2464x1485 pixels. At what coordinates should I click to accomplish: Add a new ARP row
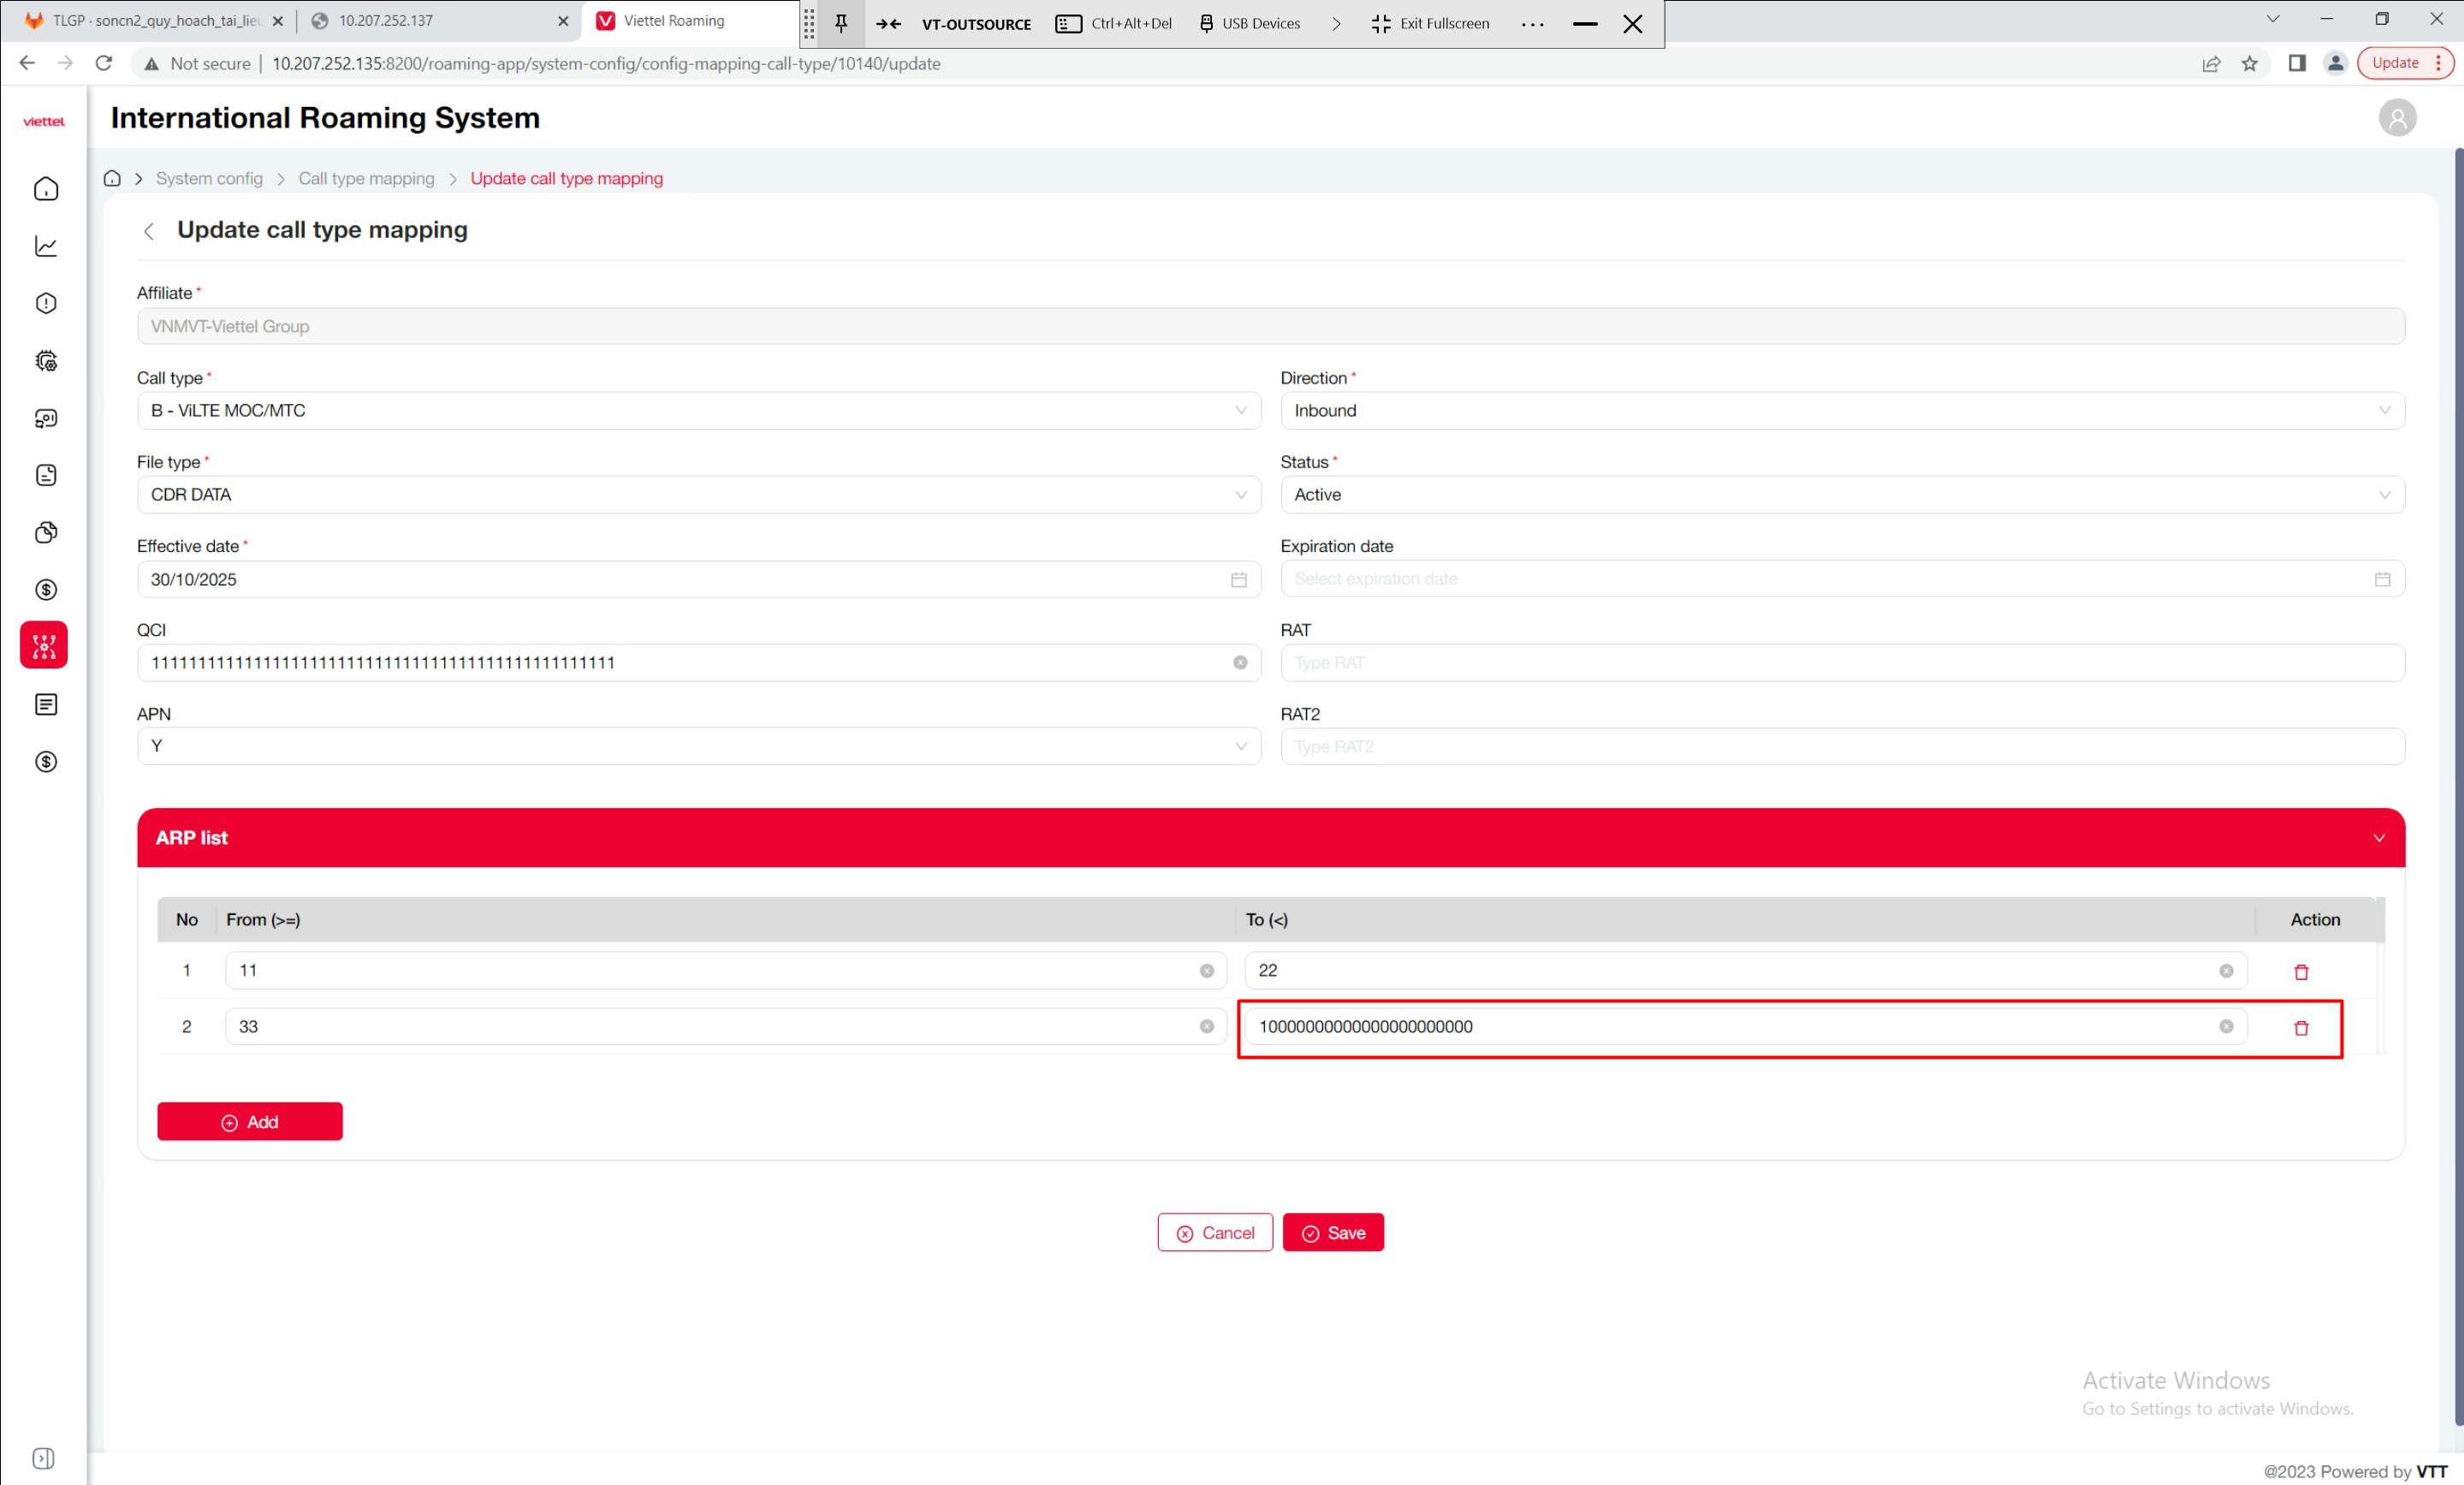point(249,1121)
